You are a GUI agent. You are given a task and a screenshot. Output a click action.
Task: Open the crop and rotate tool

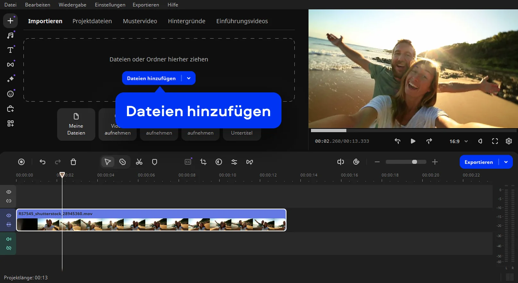tap(203, 162)
